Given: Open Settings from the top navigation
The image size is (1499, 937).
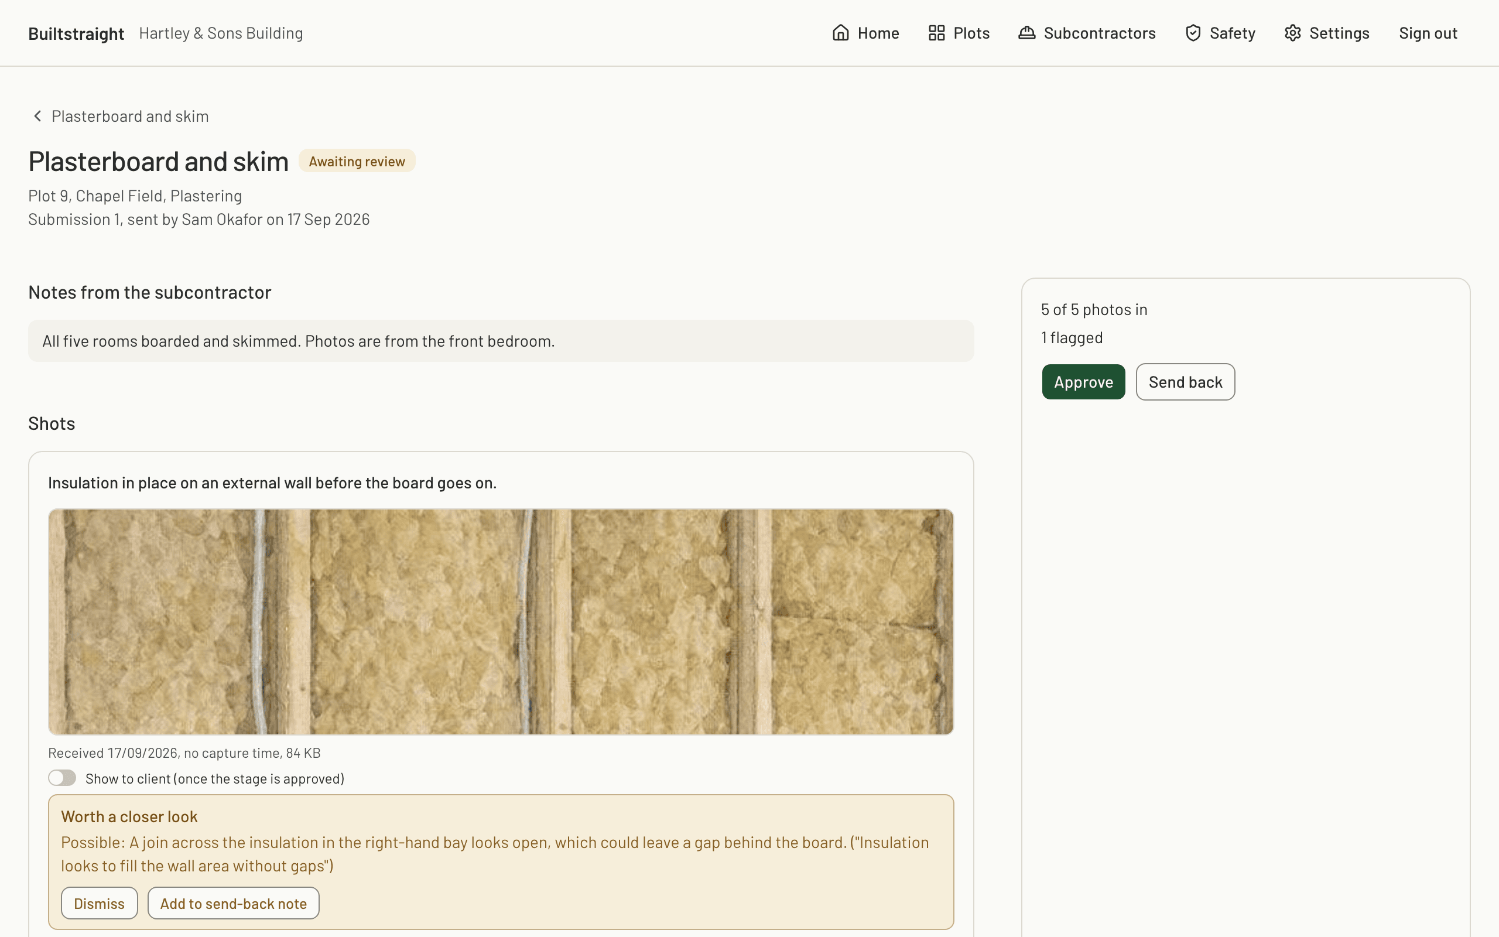Looking at the screenshot, I should (x=1326, y=33).
